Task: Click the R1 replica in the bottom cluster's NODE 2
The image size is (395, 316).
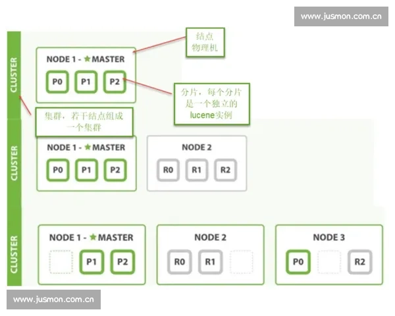Action: [x=209, y=261]
